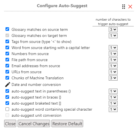Toggle Tags from source checkbox
Viewport: 136px width, 131px height.
tap(7, 42)
